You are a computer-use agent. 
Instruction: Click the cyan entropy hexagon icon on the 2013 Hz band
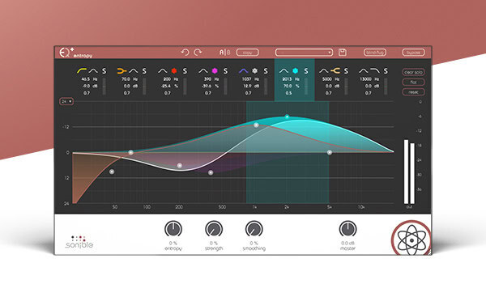[x=296, y=71]
